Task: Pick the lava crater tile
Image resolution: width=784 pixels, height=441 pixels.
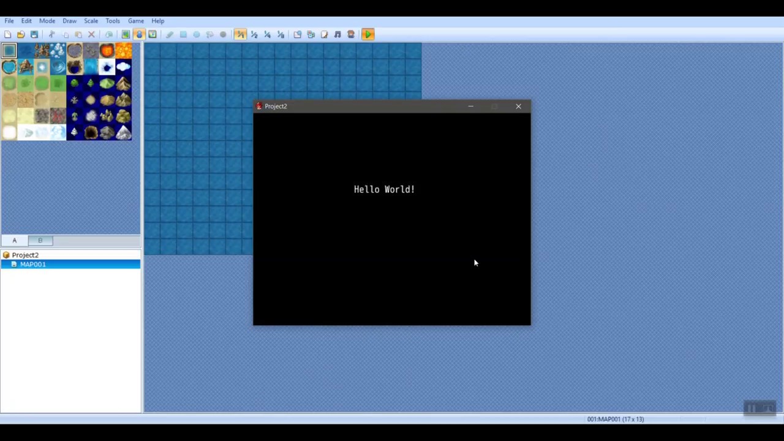Action: (x=107, y=51)
